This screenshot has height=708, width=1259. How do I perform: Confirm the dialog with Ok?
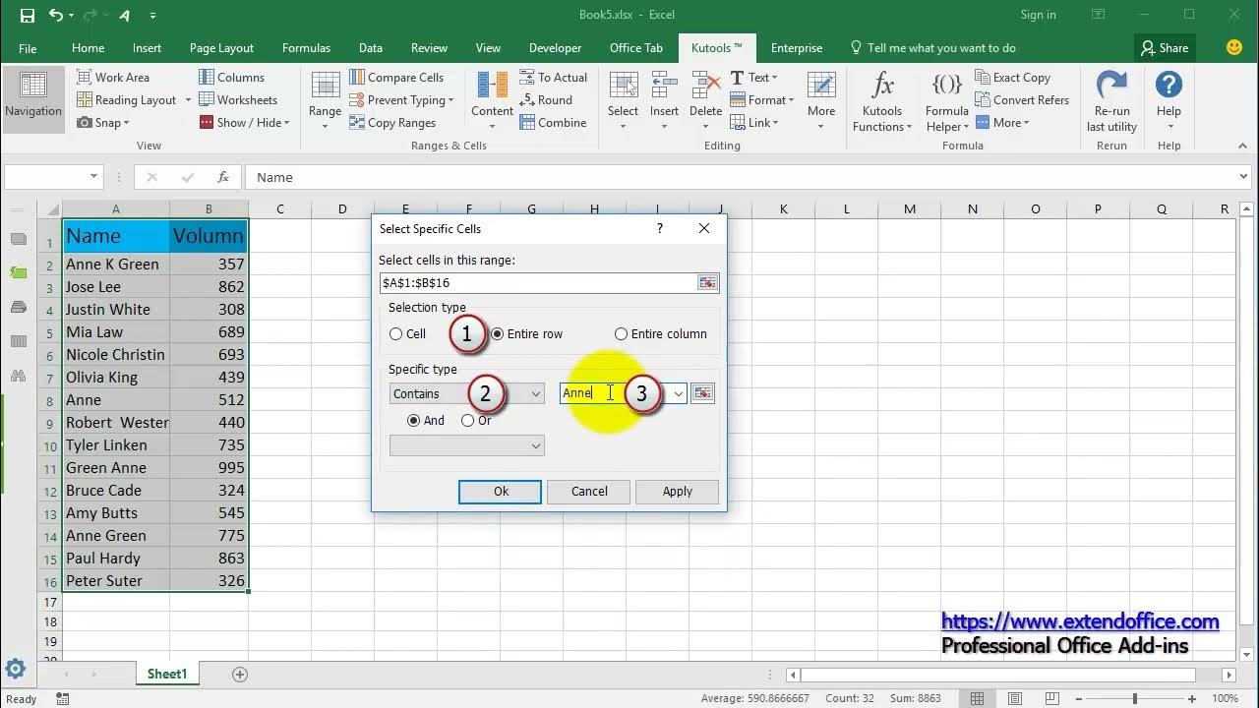click(x=500, y=491)
